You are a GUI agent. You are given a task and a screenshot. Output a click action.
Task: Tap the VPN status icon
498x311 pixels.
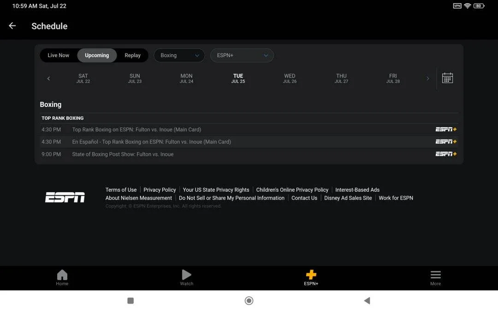pyautogui.click(x=457, y=6)
